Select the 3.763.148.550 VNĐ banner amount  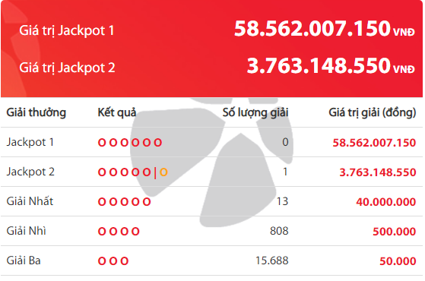pyautogui.click(x=331, y=66)
